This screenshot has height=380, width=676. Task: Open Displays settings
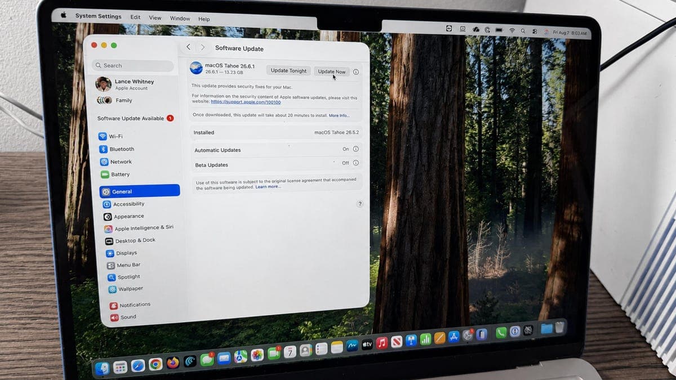click(122, 253)
